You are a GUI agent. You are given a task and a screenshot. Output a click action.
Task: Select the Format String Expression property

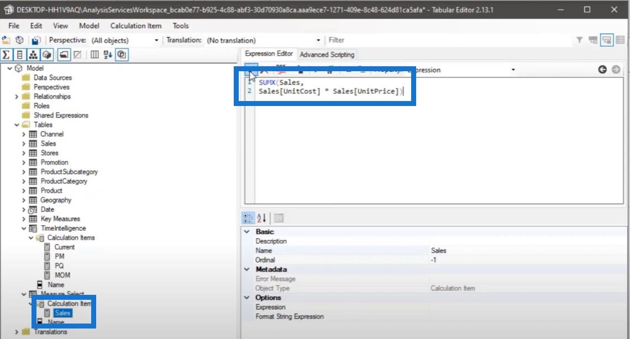tap(289, 316)
